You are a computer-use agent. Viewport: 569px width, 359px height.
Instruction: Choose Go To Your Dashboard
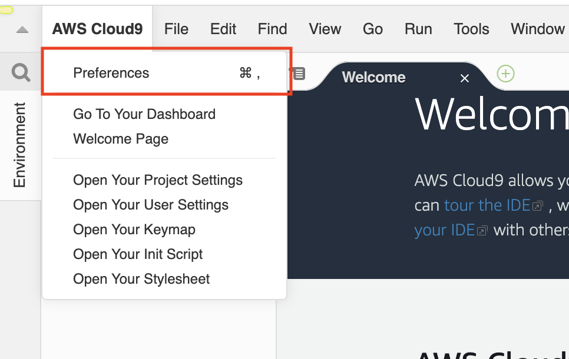pos(164,114)
